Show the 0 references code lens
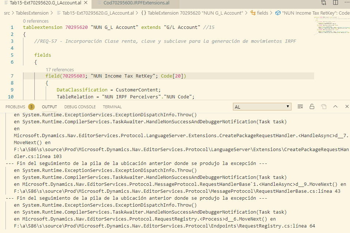 (x=36, y=21)
